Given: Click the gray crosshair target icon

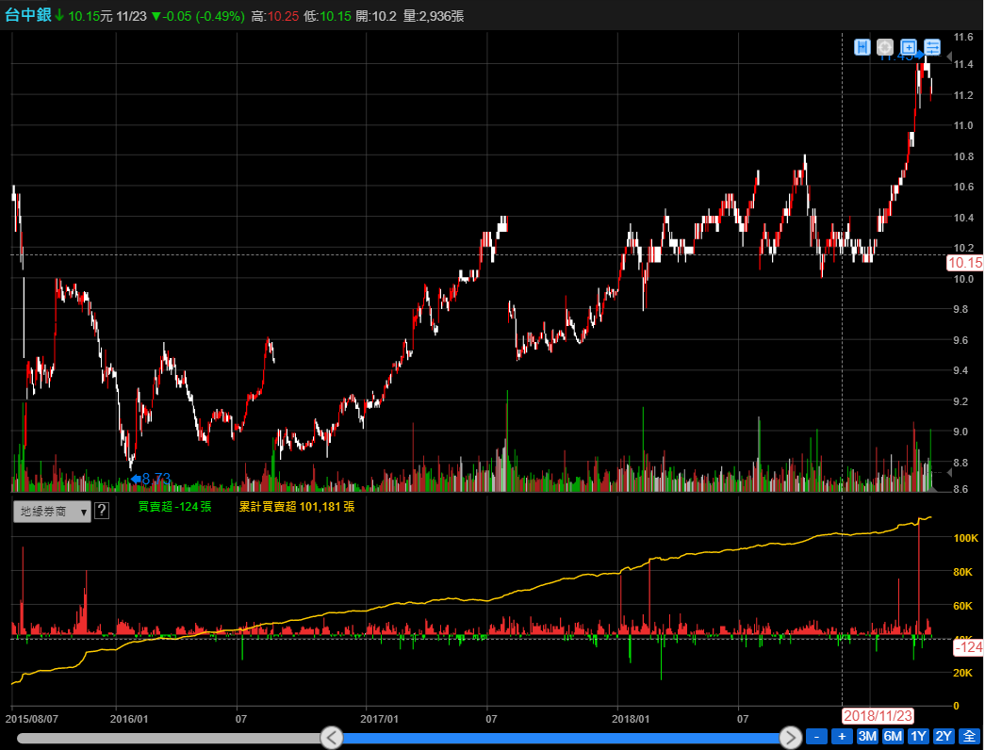Looking at the screenshot, I should pyautogui.click(x=885, y=47).
